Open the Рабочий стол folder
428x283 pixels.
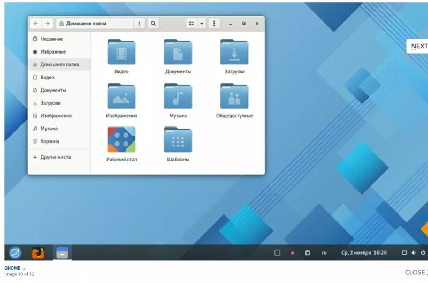[121, 140]
